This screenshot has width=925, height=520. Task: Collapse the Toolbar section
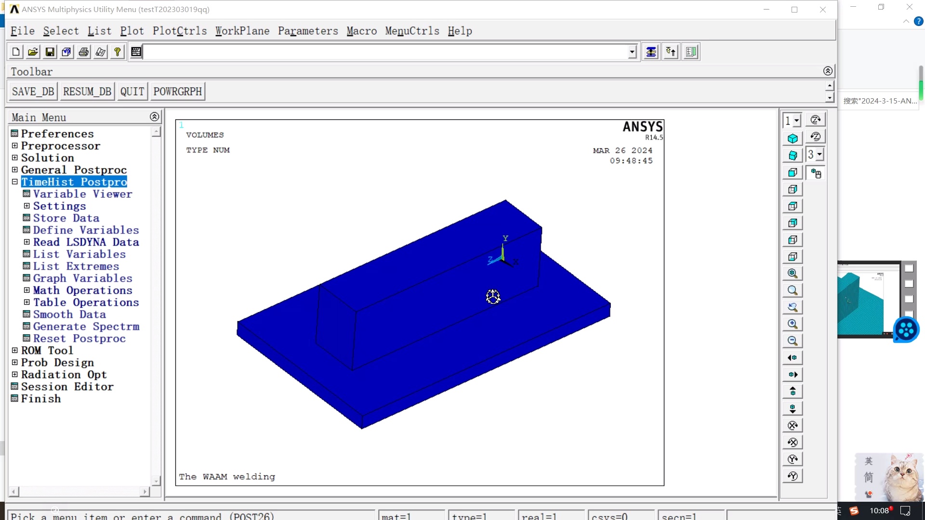[x=828, y=71]
